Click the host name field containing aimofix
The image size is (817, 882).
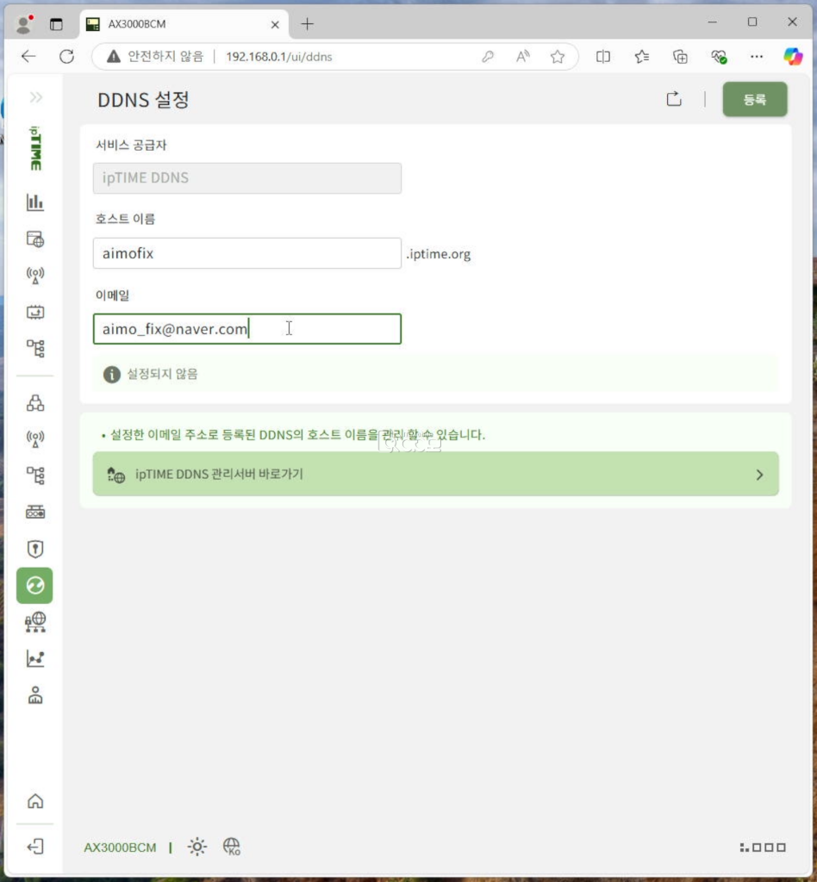coord(247,253)
